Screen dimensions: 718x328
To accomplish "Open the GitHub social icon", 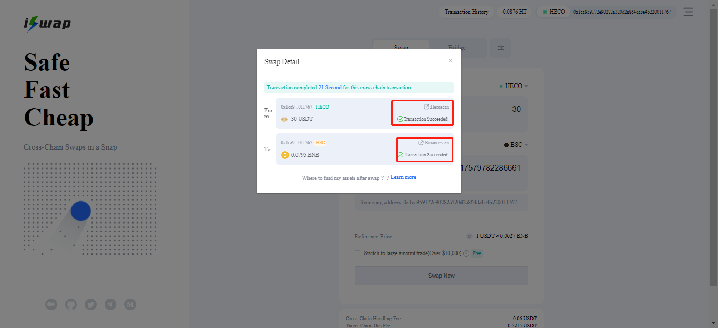I will tap(71, 304).
